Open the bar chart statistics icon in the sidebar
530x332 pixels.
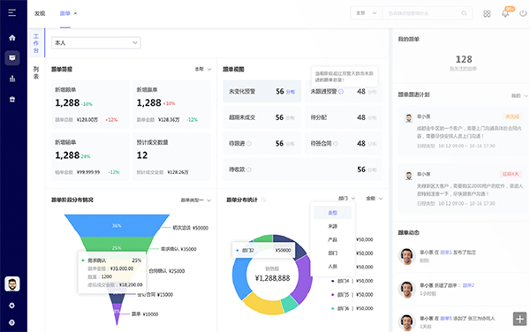pos(12,79)
